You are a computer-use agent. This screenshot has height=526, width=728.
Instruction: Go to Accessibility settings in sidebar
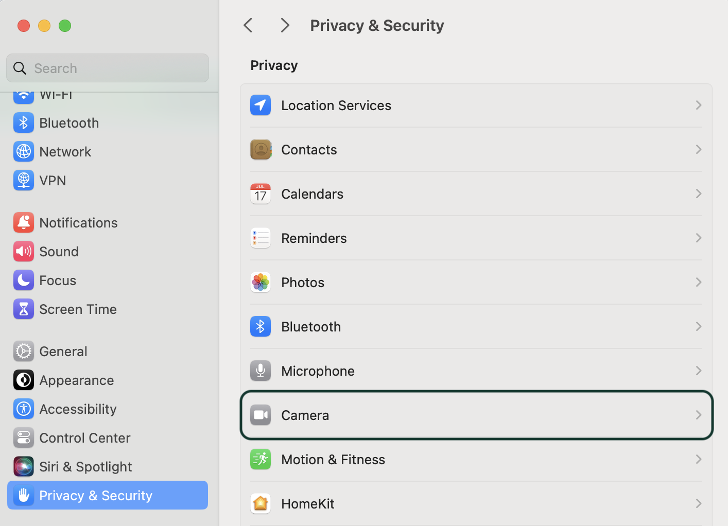pos(78,409)
